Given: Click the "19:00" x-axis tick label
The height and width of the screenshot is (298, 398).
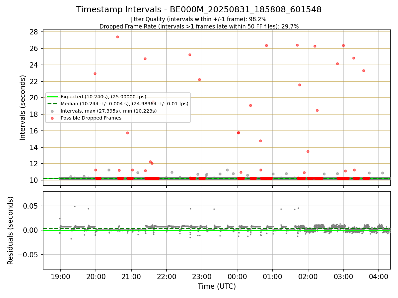Looking at the screenshot, I should coord(60,277).
